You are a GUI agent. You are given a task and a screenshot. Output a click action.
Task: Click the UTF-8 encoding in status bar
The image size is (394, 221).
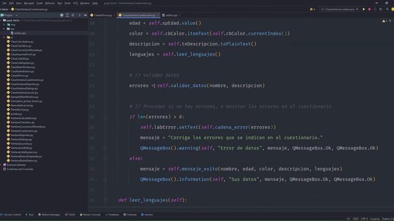pos(364,219)
